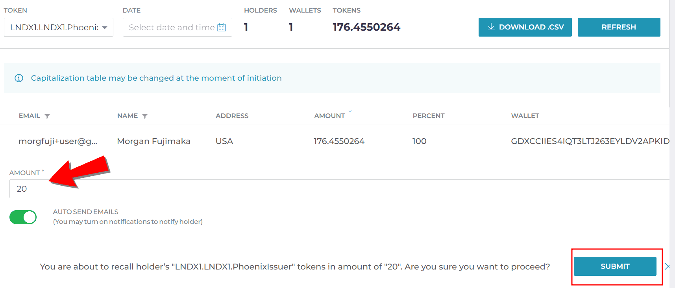Click the name column filter icon
675x288 pixels.
coord(145,116)
